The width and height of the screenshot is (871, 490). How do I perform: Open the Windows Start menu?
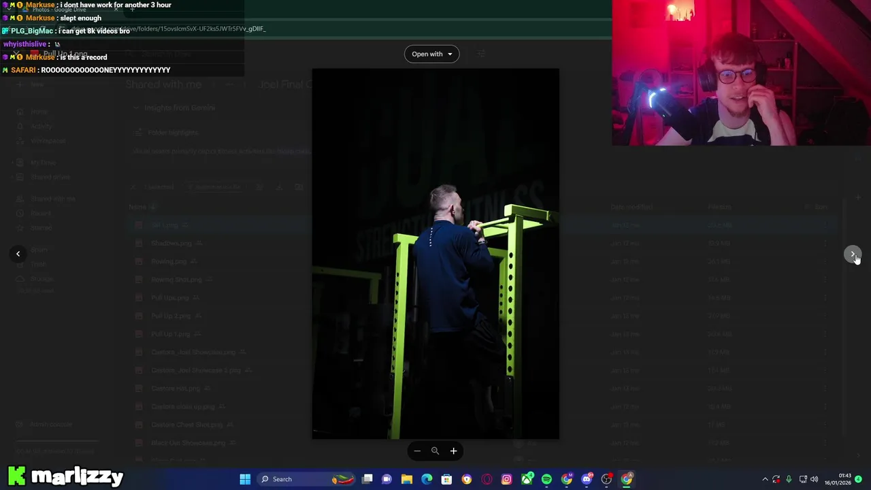pyautogui.click(x=245, y=479)
